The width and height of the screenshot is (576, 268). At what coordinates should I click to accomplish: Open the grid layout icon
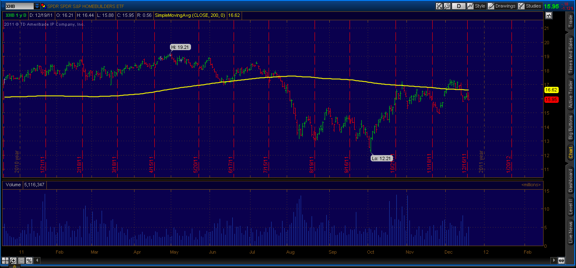(x=5, y=260)
